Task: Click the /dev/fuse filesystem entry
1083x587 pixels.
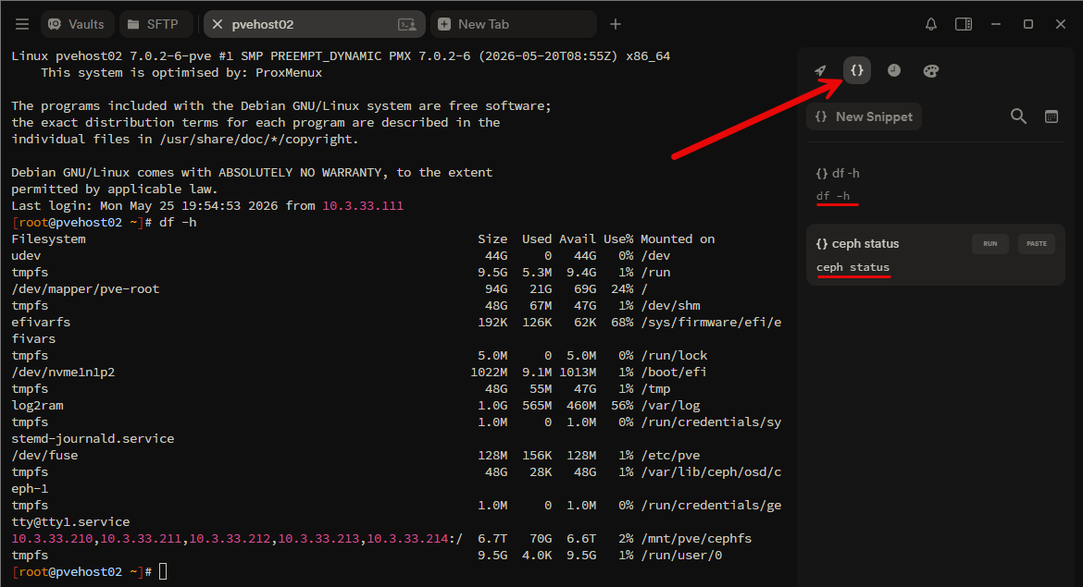Action: point(44,455)
